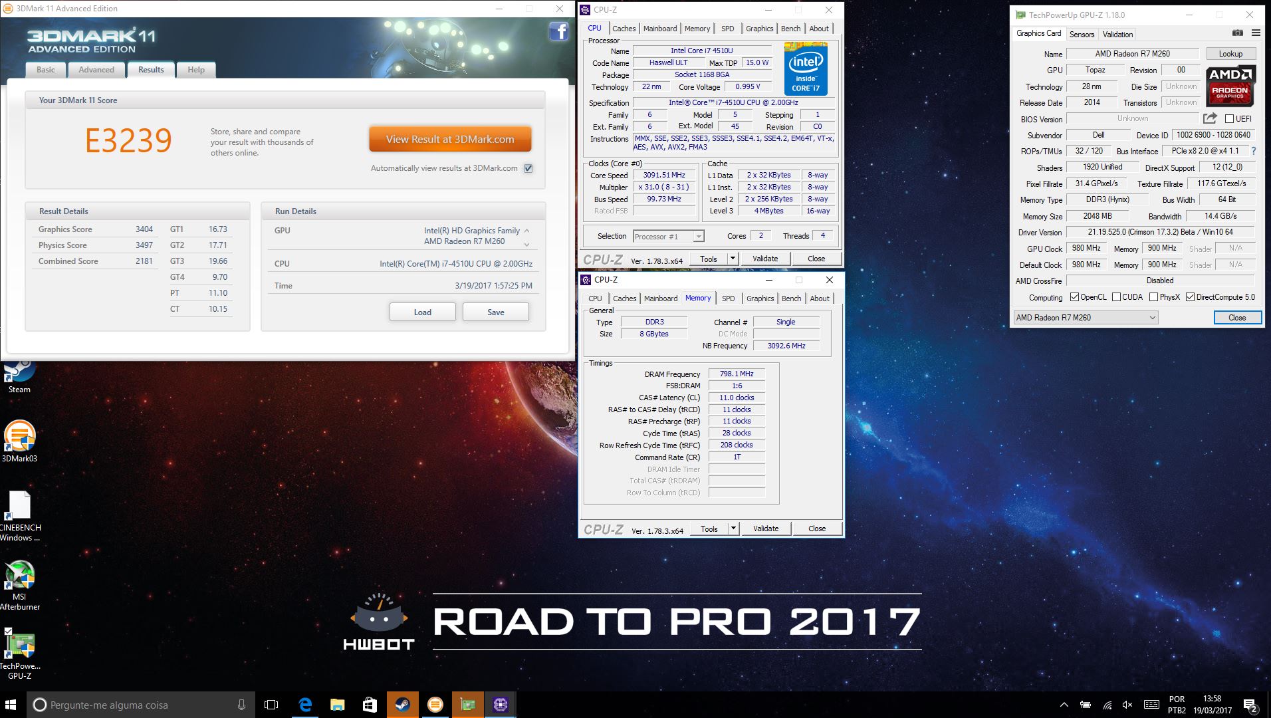Open Task View on taskbar
Screen dimensions: 1271x718
271,705
